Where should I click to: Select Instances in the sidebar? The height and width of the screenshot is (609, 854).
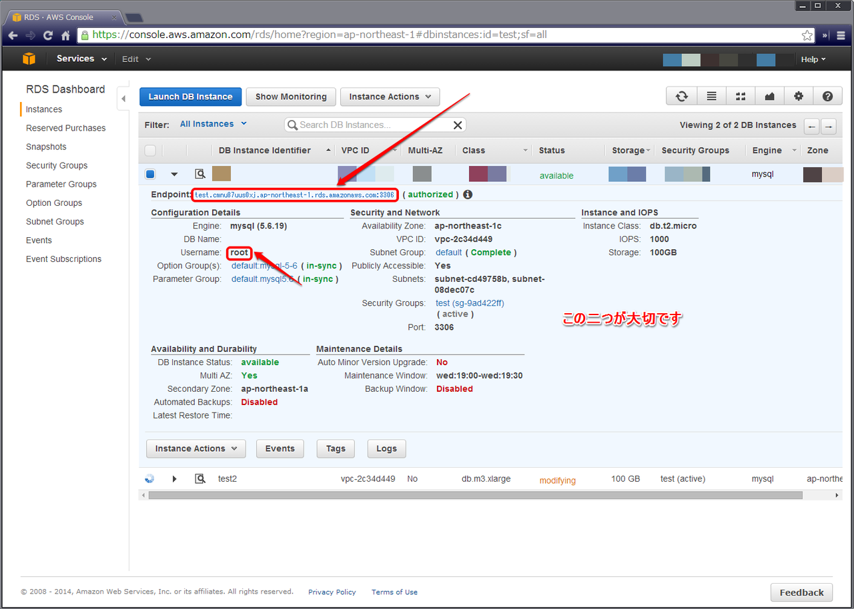(44, 109)
